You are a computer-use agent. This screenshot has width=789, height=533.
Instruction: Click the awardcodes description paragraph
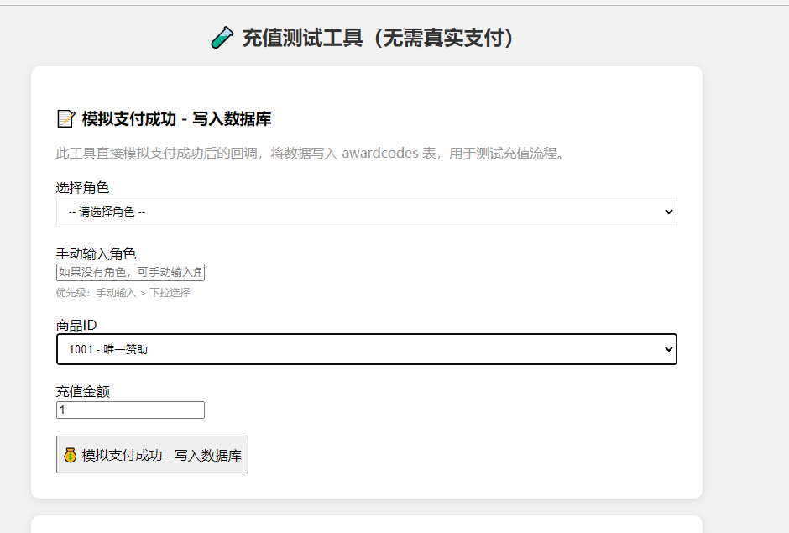coord(310,153)
